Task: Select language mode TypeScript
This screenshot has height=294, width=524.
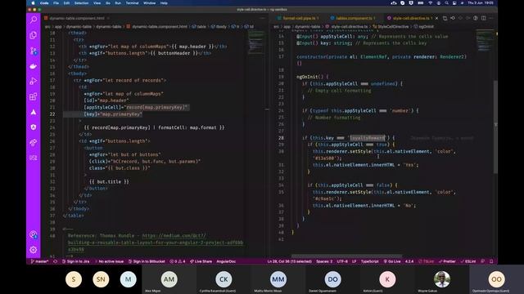Action: tap(369, 261)
